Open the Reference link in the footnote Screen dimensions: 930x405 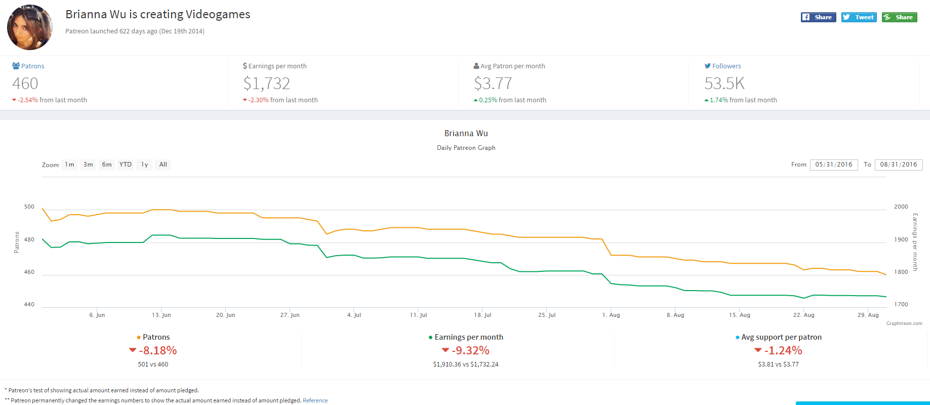(315, 400)
